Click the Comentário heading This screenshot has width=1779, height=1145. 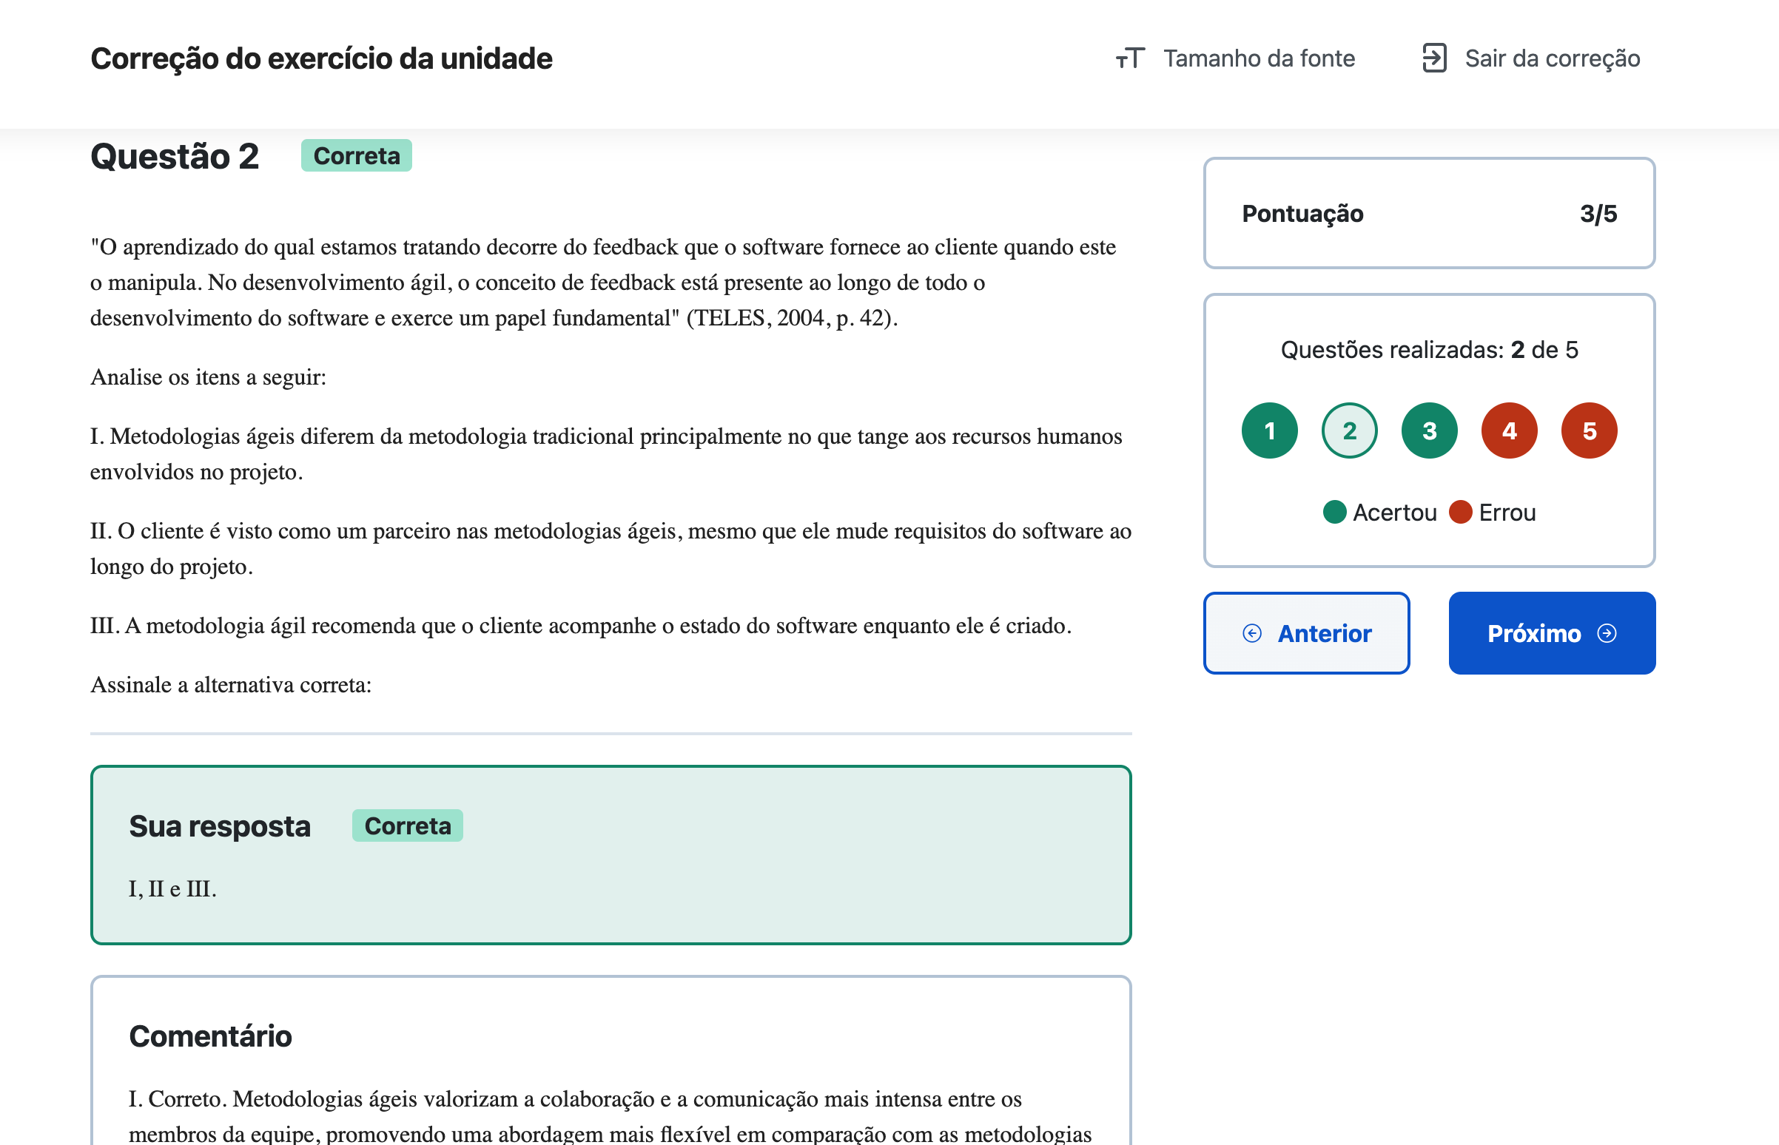pos(210,1036)
